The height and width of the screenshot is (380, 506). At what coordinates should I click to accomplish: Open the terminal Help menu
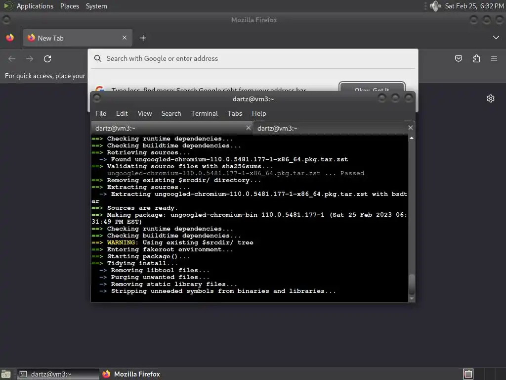pos(259,113)
